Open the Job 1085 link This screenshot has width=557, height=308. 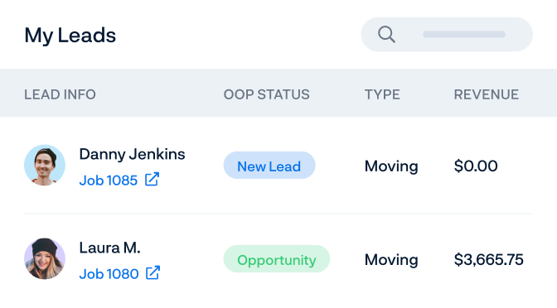coord(109,180)
